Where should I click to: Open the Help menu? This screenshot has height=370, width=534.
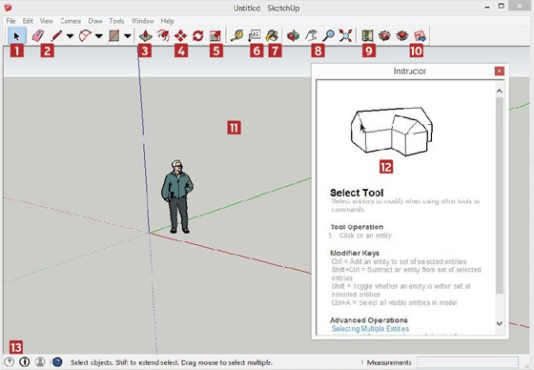tap(168, 21)
